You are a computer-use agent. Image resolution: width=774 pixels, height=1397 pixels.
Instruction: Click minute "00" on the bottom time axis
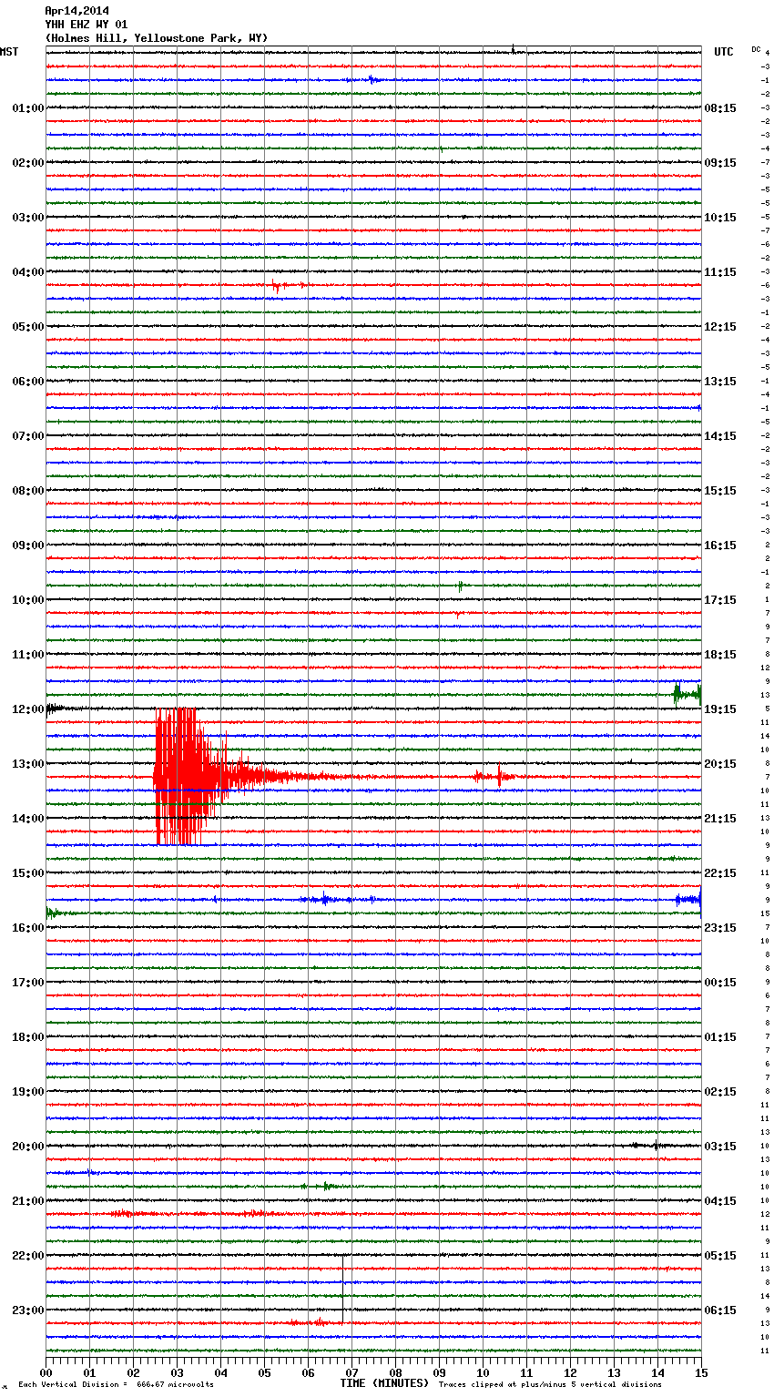46,1372
